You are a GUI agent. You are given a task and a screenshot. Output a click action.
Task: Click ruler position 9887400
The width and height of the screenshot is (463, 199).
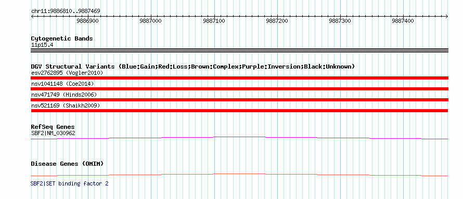pos(403,21)
